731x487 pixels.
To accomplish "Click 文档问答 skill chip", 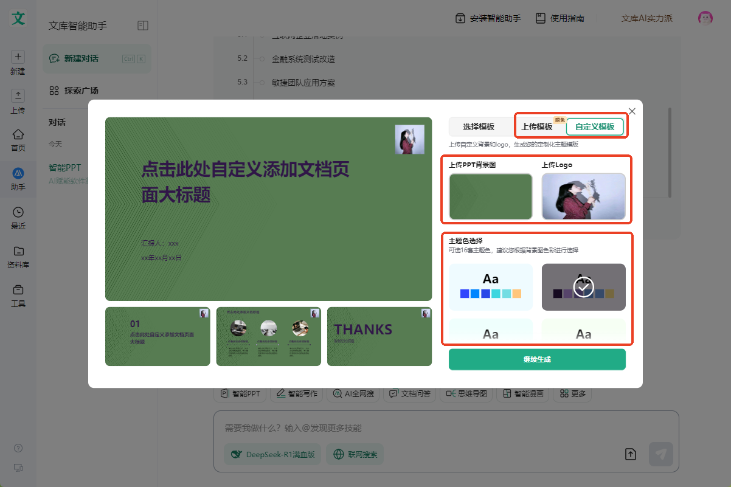I will pos(410,393).
